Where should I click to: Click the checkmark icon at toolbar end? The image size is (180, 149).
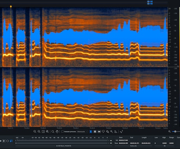pyautogui.click(x=121, y=132)
